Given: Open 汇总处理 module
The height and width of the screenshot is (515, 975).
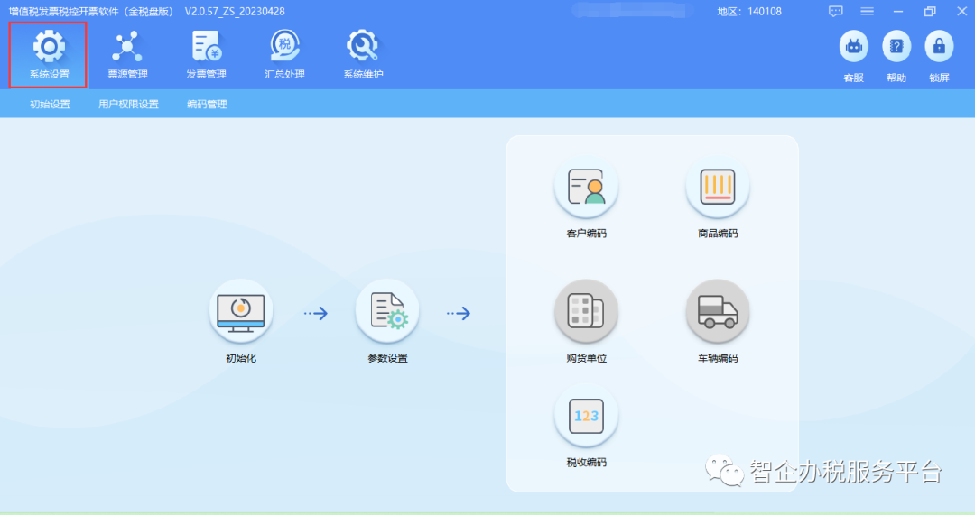Looking at the screenshot, I should pyautogui.click(x=284, y=55).
